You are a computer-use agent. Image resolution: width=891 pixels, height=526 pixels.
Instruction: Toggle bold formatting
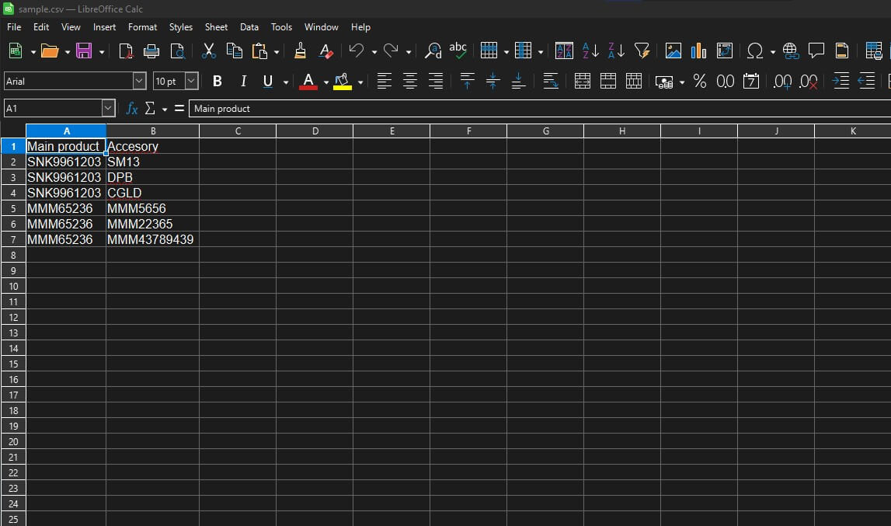[218, 81]
